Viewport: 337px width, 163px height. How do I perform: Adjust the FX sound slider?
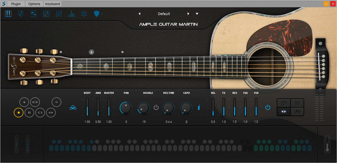[224, 107]
